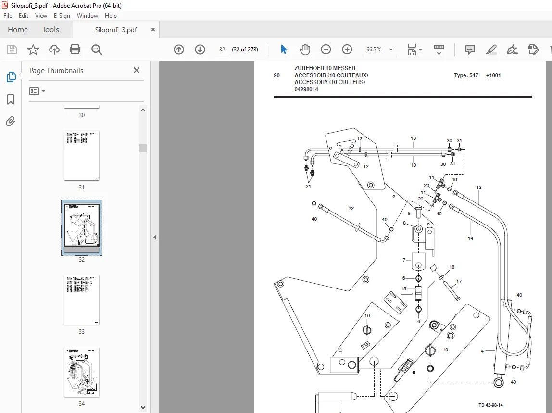Image resolution: width=552 pixels, height=413 pixels.
Task: Click the 'TD 42-98-14' drawing label
Action: 491,405
